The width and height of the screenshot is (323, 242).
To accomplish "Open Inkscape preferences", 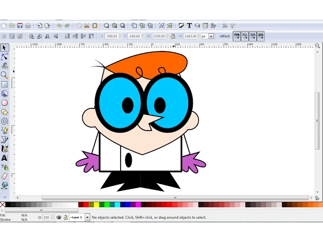I will (x=225, y=26).
